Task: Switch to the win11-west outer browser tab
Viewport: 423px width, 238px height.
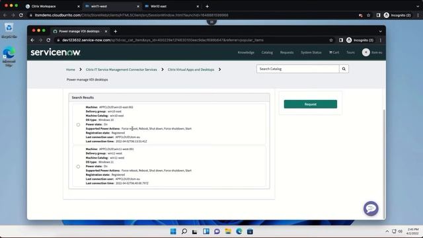Action: 112,6
